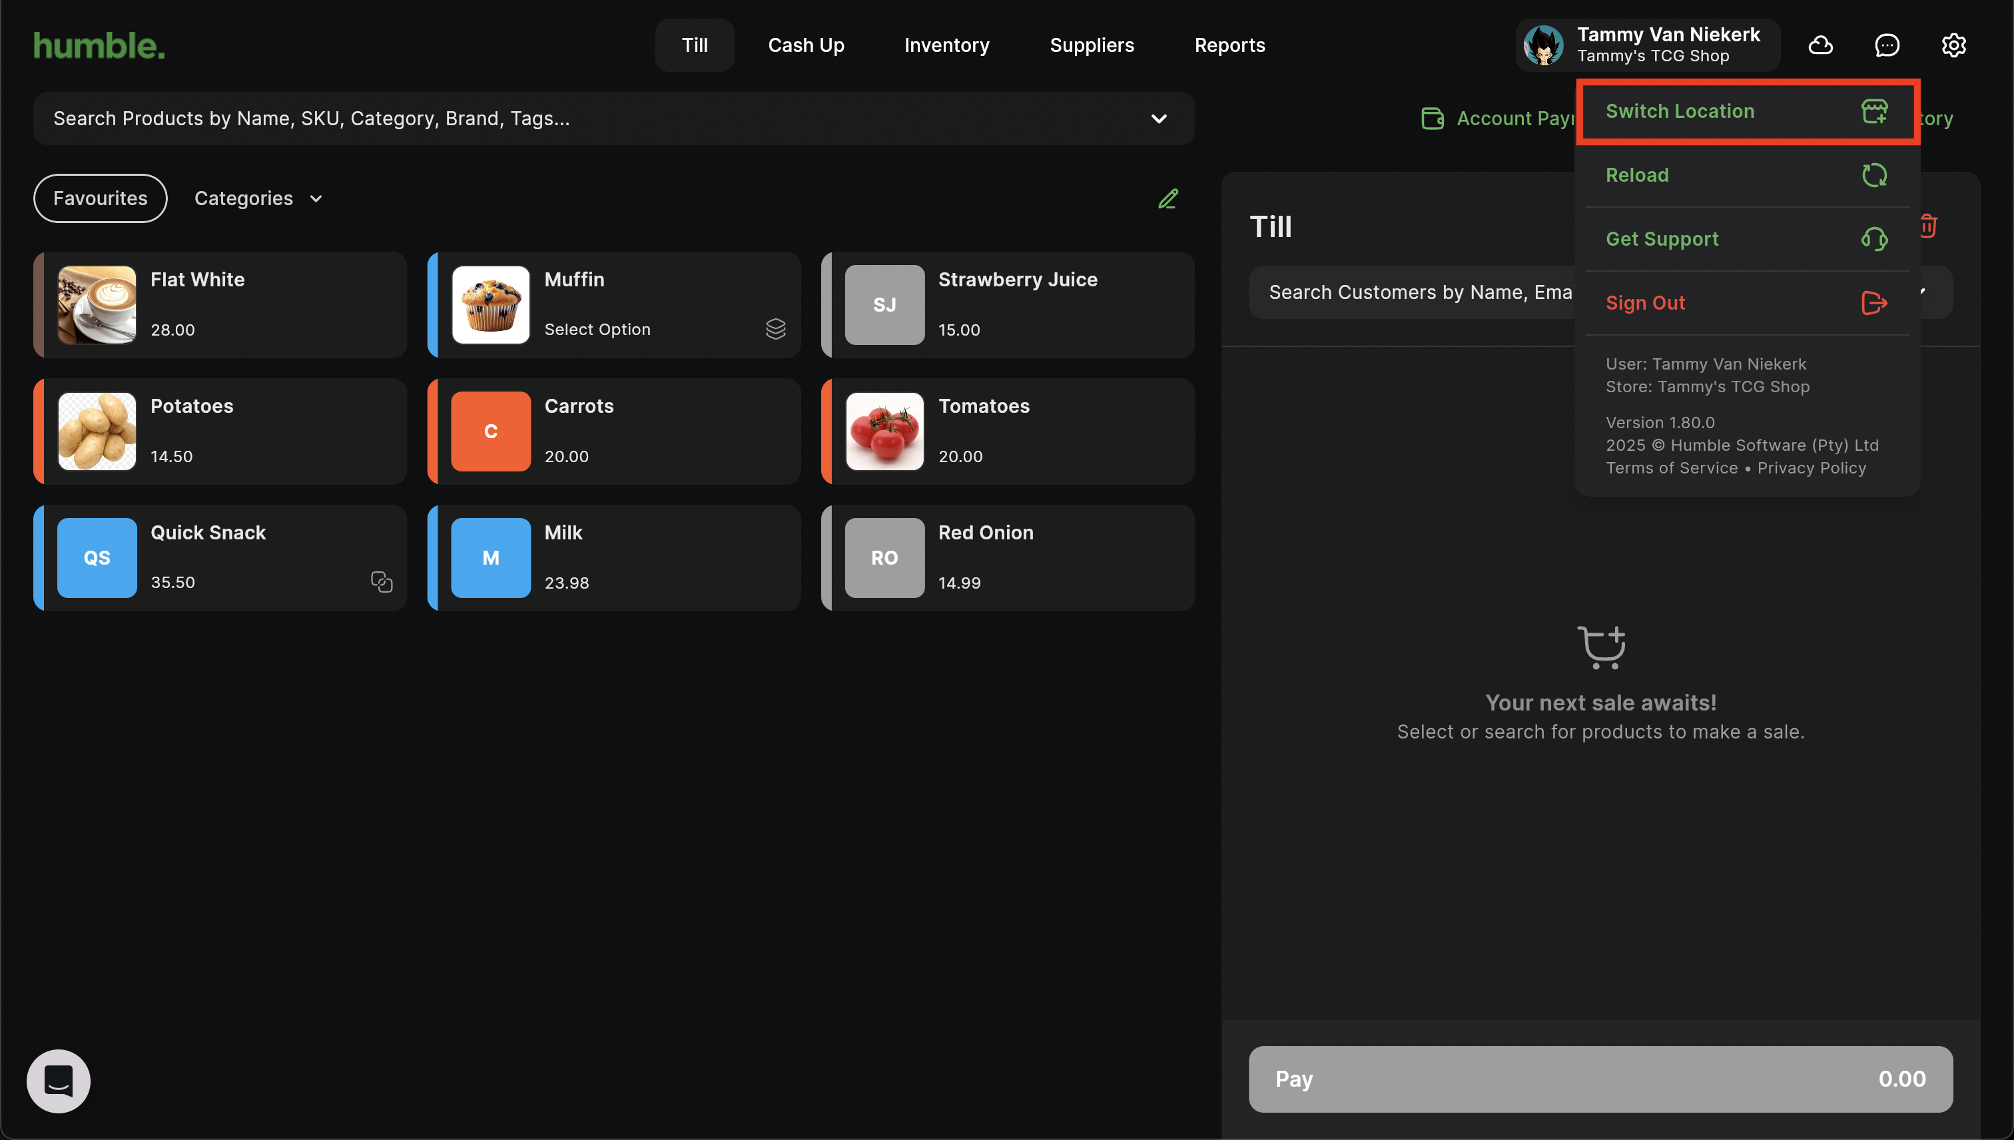Click the red trash icon in Till
This screenshot has height=1140, width=2014.
click(1928, 226)
